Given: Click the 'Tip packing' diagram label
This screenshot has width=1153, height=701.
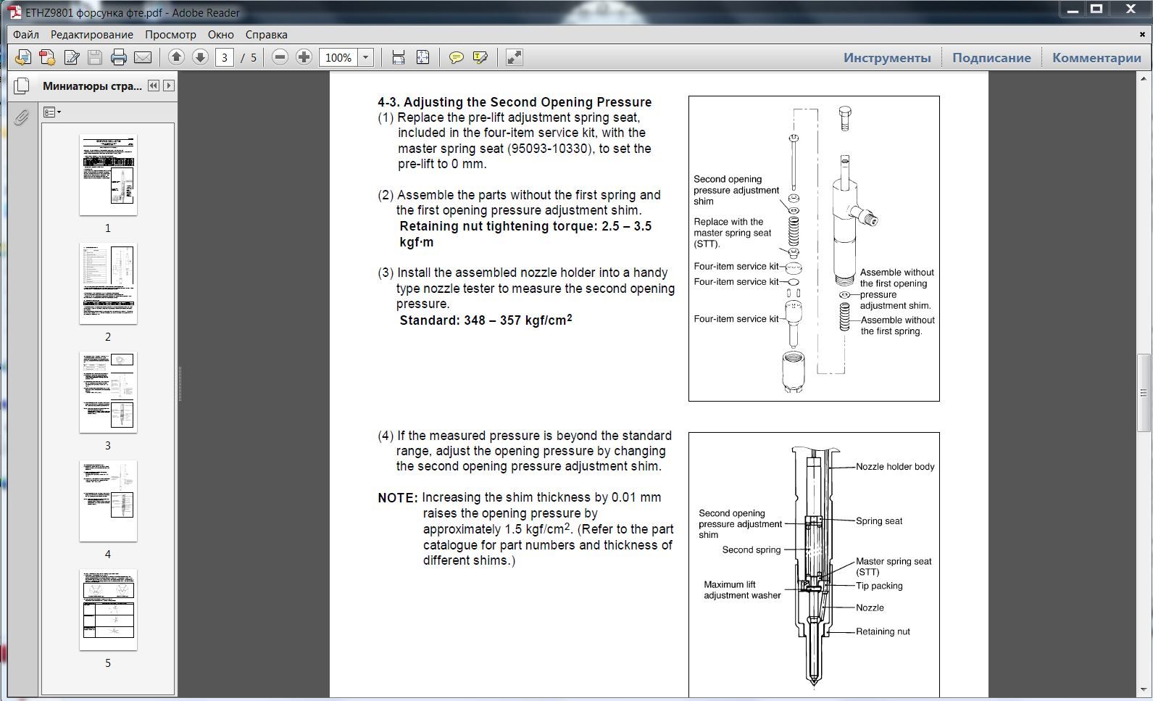Looking at the screenshot, I should (879, 586).
